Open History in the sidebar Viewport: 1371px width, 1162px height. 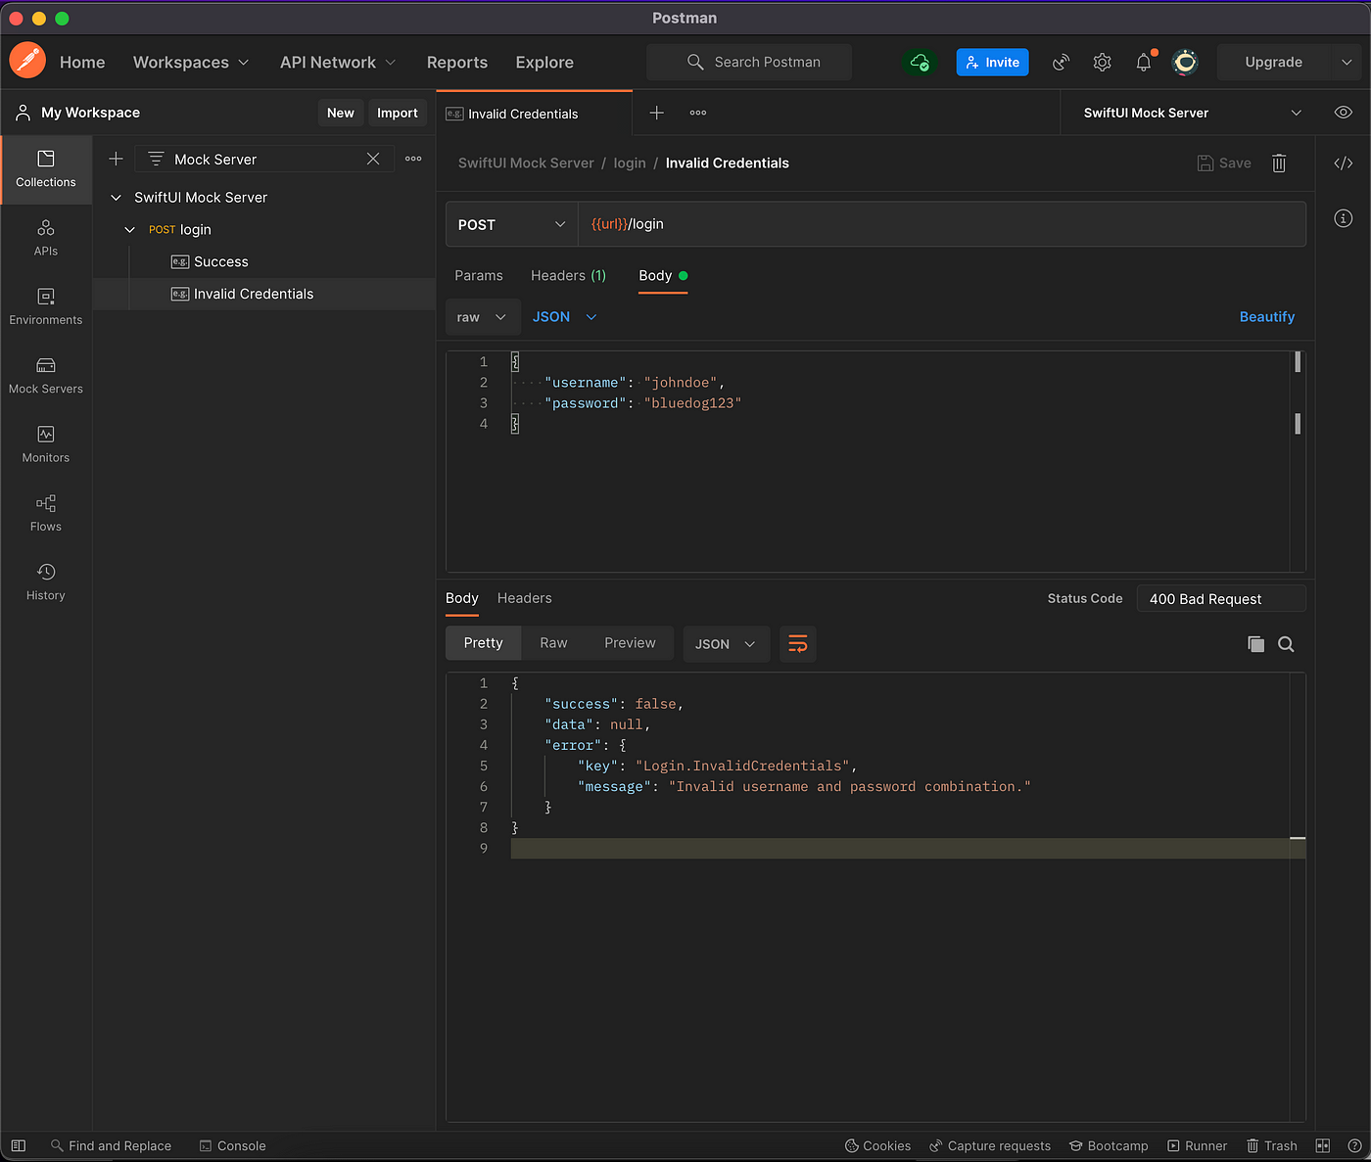pyautogui.click(x=46, y=582)
